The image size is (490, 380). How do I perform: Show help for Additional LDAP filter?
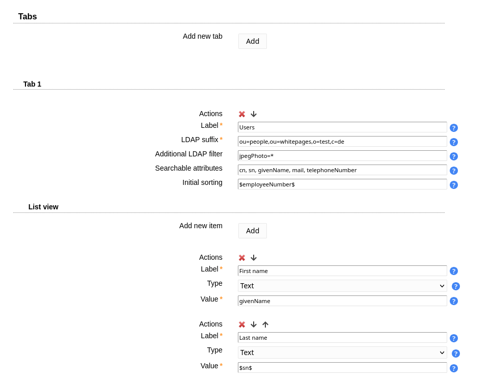click(x=454, y=156)
